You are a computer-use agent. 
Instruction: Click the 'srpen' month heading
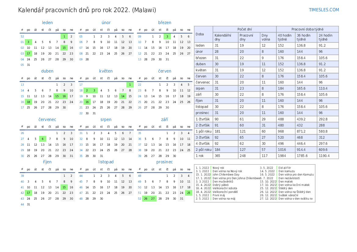pos(106,119)
